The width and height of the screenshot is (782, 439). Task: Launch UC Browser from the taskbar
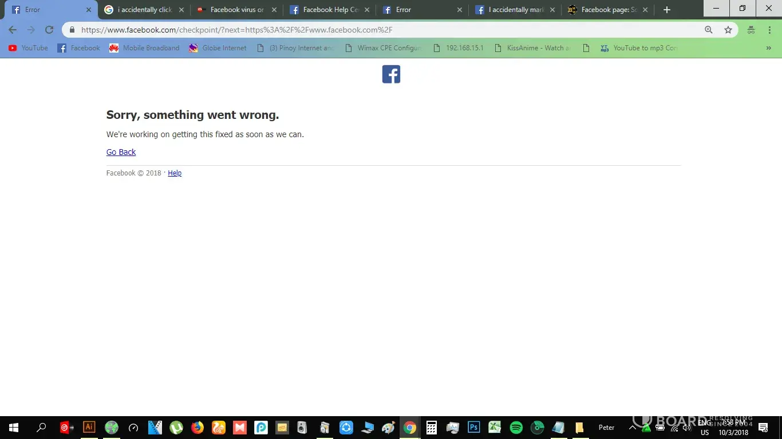tap(219, 428)
